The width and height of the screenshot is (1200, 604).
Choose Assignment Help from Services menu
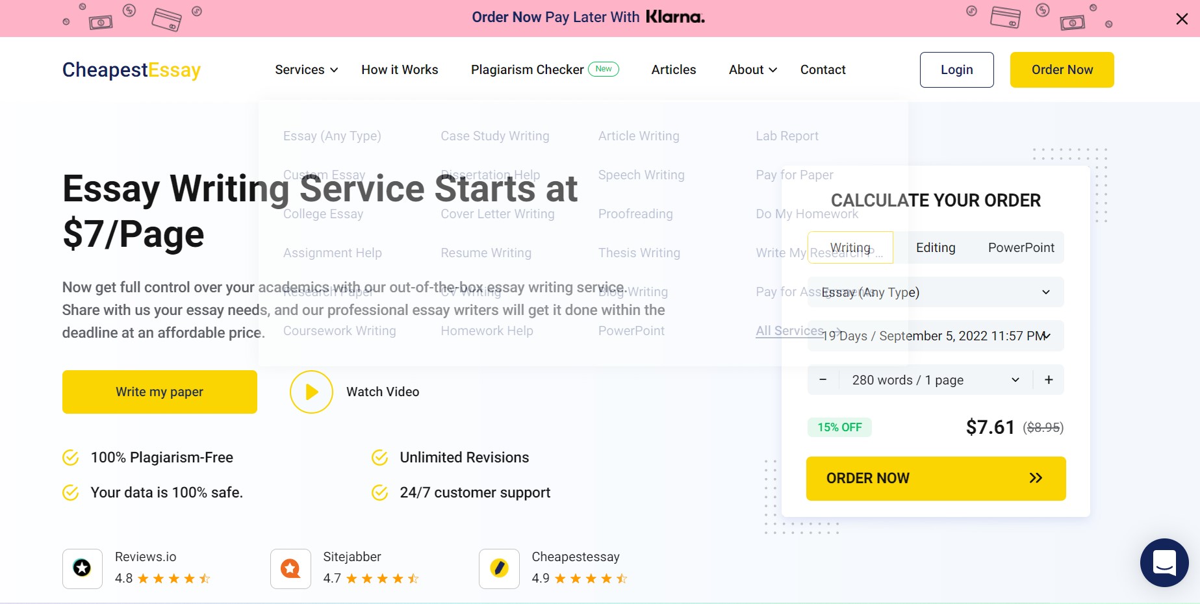click(333, 253)
